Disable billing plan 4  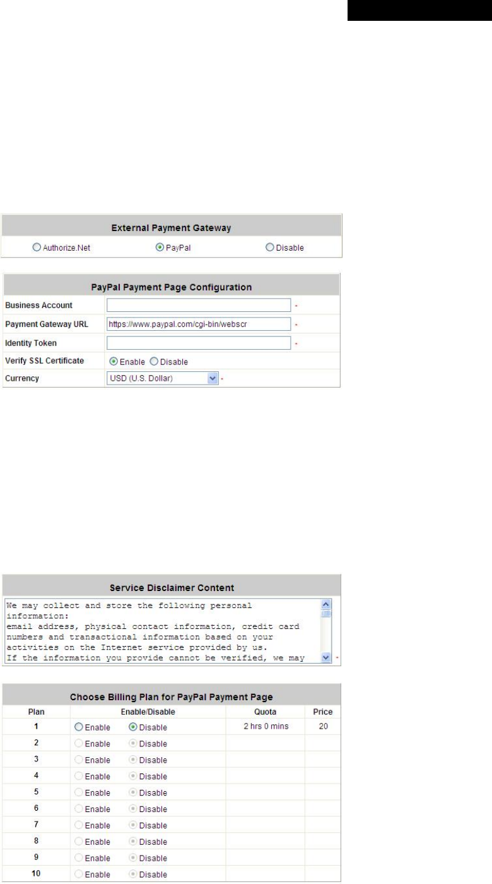coord(133,776)
